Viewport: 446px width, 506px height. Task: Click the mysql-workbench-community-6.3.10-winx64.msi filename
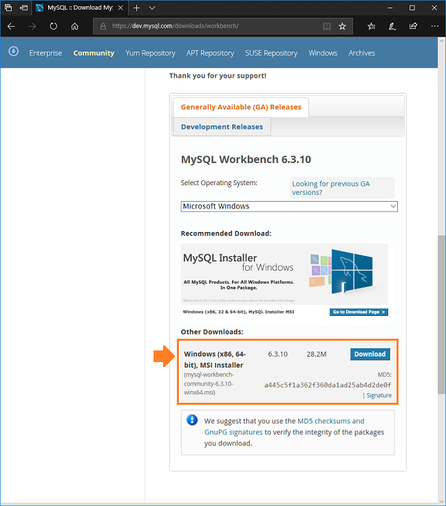click(209, 383)
